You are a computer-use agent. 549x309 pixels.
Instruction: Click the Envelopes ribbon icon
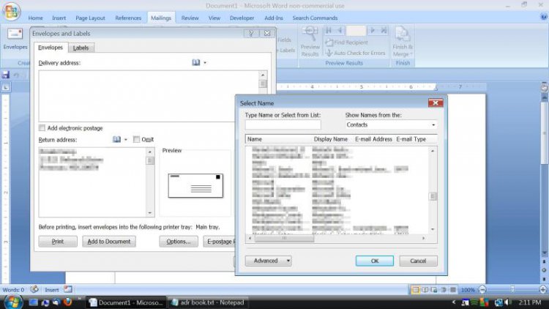15,39
